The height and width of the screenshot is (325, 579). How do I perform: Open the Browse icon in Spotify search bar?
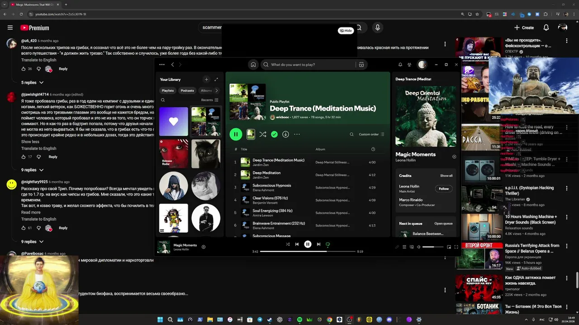coord(361,65)
